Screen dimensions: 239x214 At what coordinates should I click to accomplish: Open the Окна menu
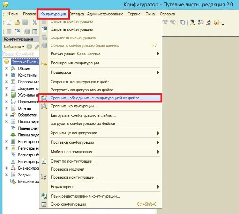point(150,14)
